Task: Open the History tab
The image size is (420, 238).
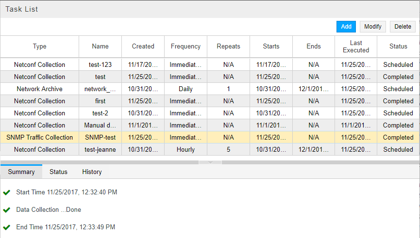Action: 92,172
